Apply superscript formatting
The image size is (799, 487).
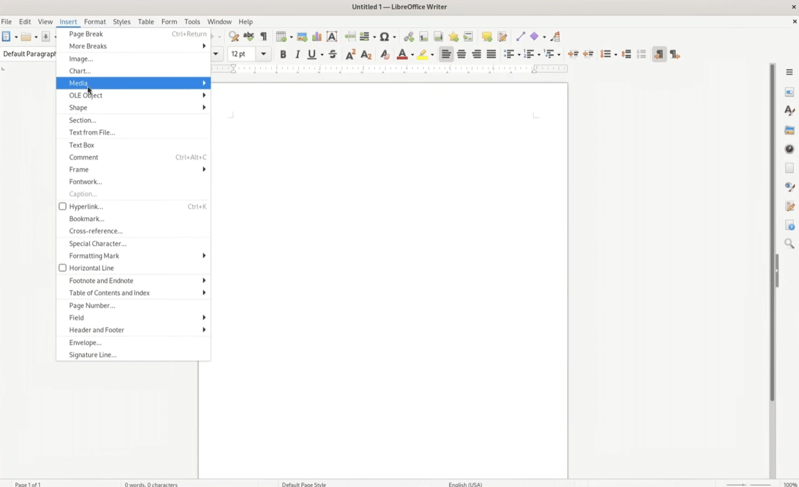(x=350, y=54)
